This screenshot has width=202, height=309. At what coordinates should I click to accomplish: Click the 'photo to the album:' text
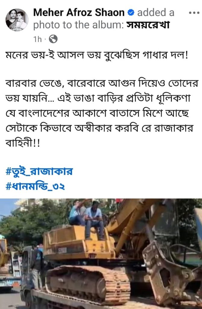[79, 25]
